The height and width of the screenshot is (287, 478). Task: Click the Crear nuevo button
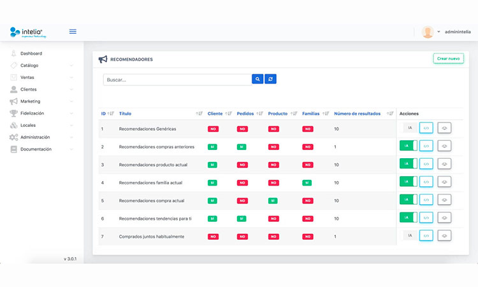click(x=447, y=59)
